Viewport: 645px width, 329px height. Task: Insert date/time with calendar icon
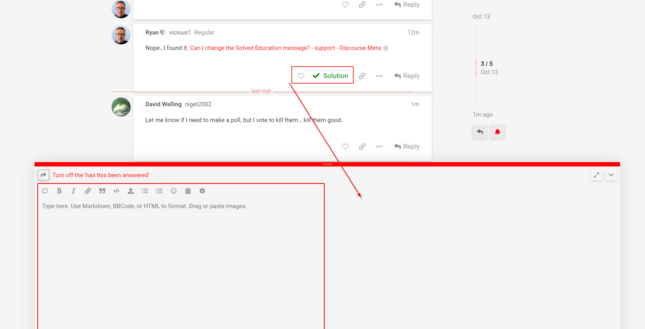click(188, 191)
